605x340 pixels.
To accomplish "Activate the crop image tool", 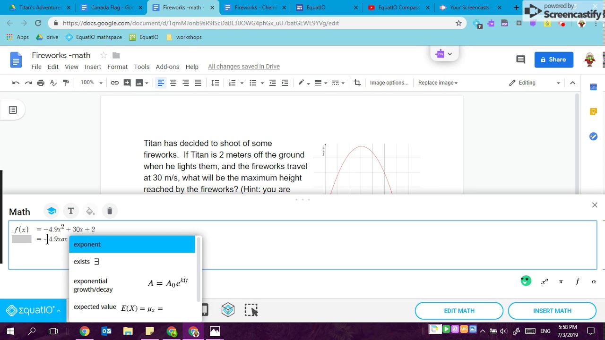I will click(357, 83).
